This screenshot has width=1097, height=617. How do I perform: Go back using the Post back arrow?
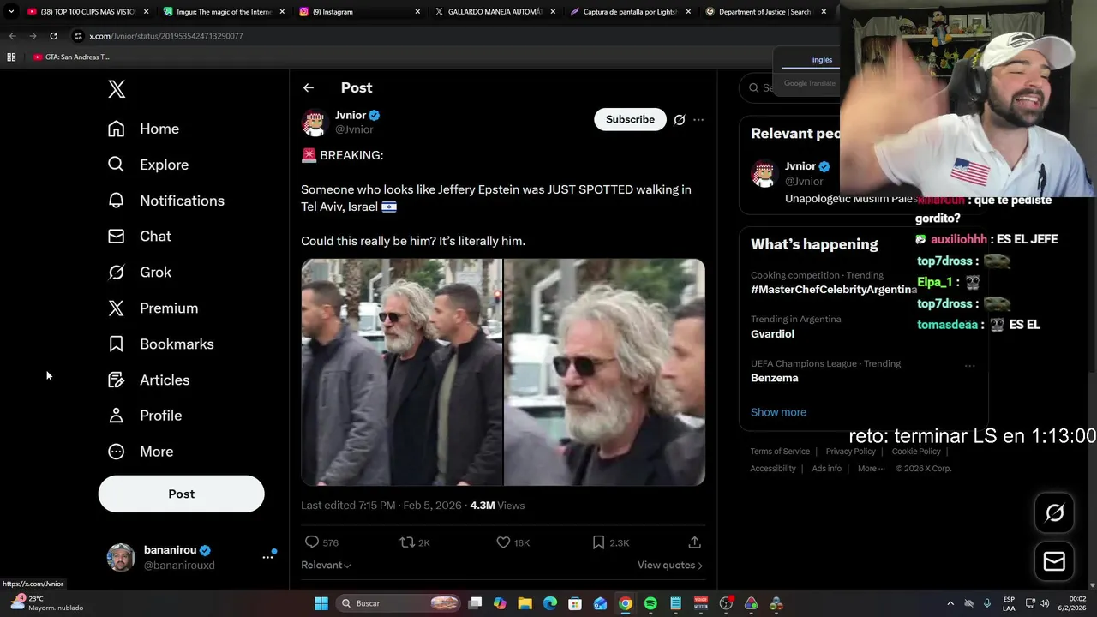tap(309, 87)
